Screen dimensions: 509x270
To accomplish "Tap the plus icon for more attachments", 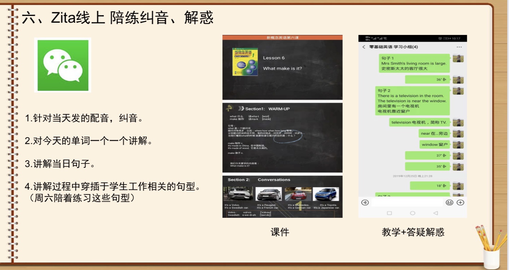I will click(x=460, y=202).
